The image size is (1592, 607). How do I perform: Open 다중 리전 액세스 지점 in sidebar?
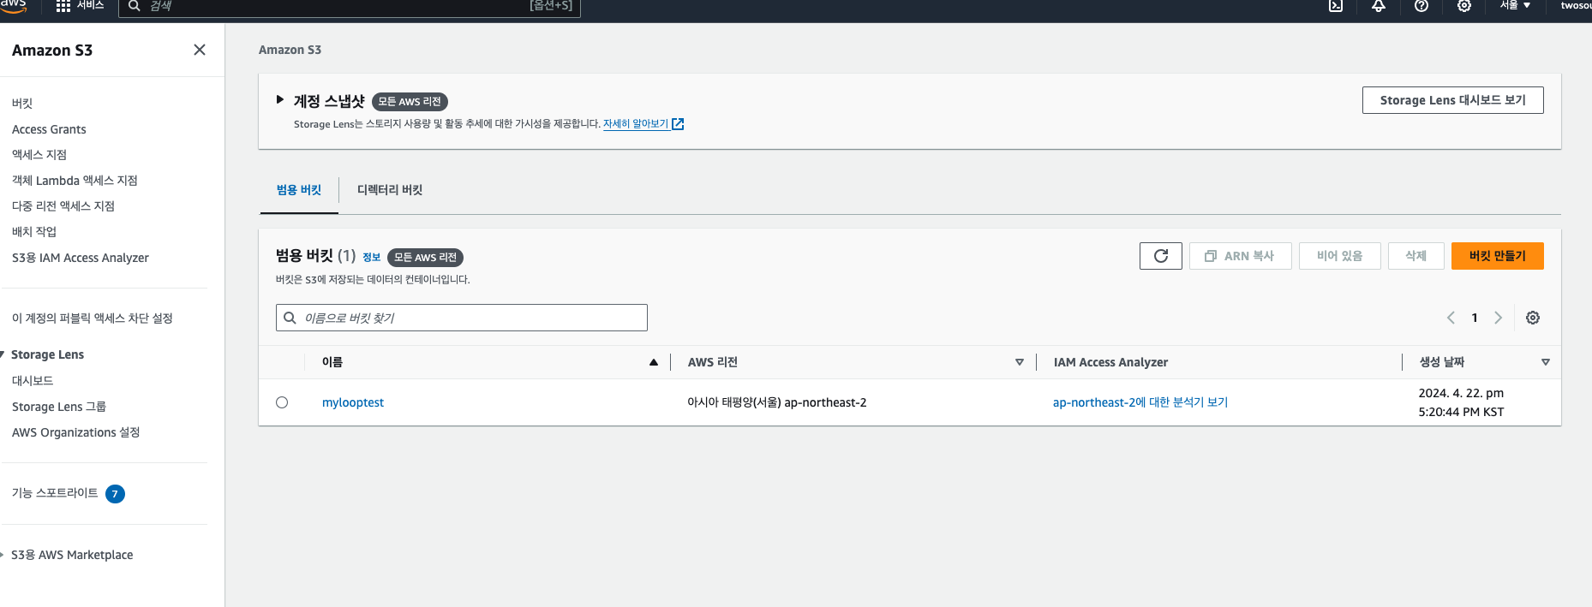[63, 206]
